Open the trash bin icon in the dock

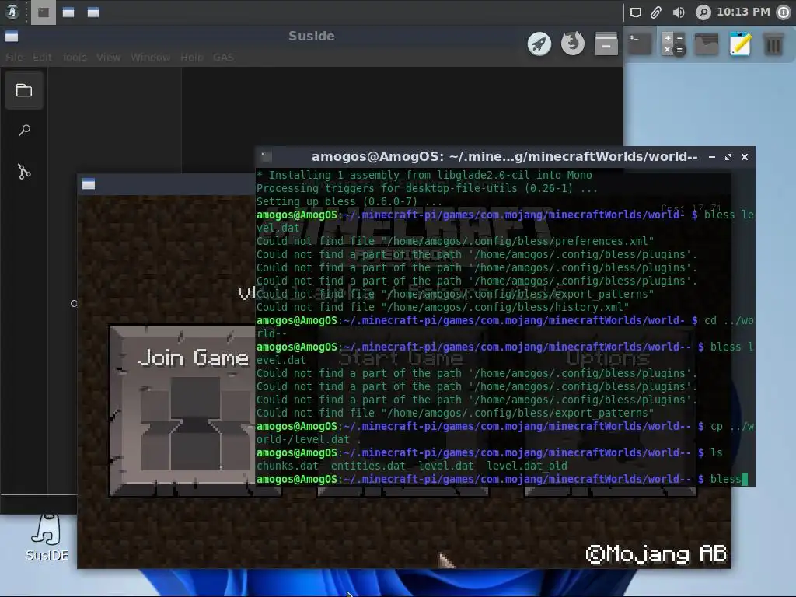[773, 44]
